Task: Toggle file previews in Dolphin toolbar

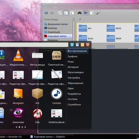Action: (x=86, y=13)
